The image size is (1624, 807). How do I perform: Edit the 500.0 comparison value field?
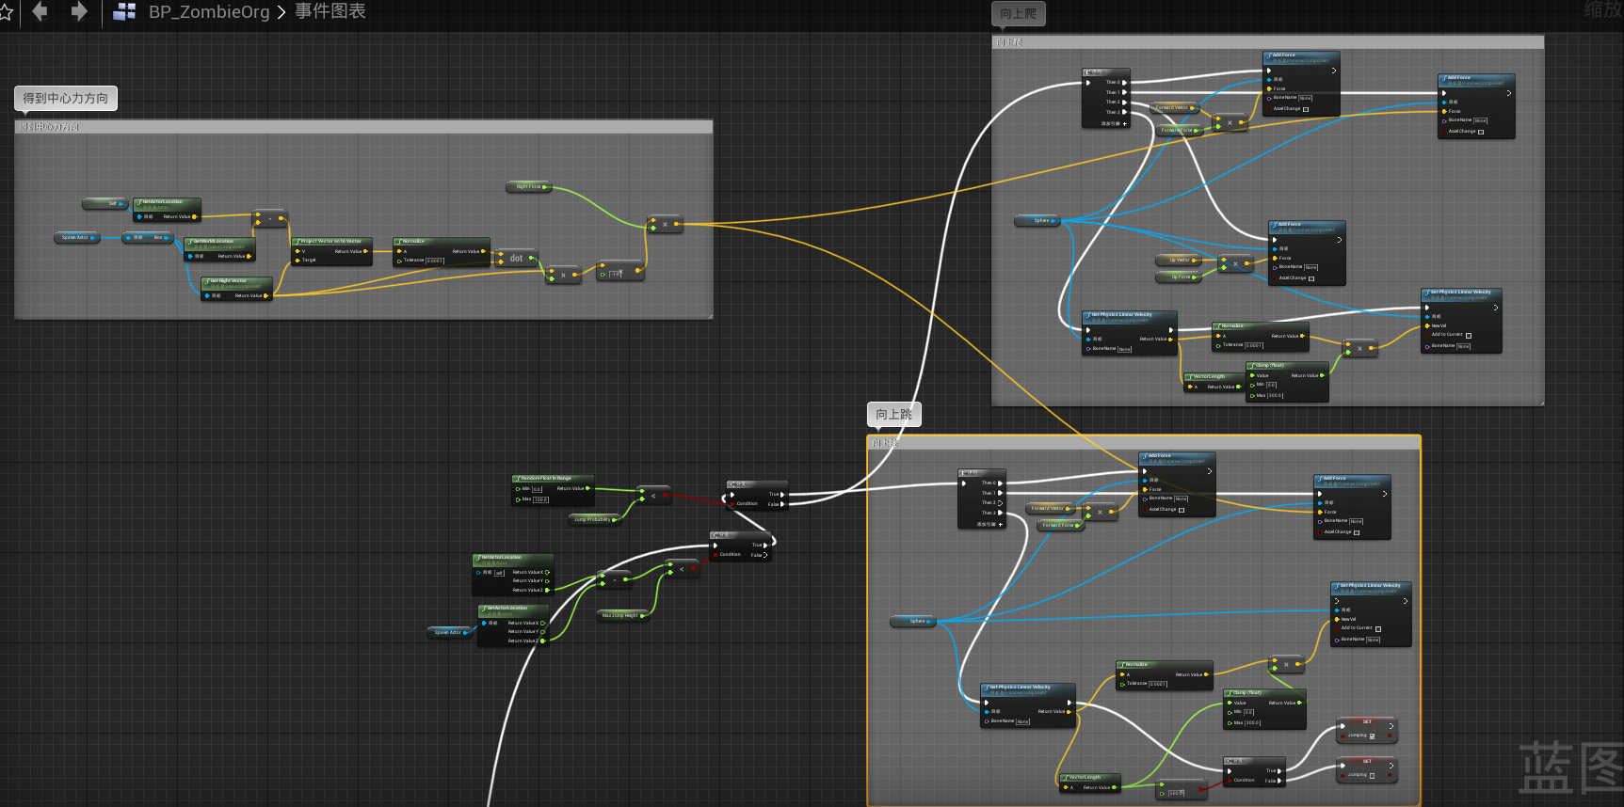pyautogui.click(x=1177, y=793)
